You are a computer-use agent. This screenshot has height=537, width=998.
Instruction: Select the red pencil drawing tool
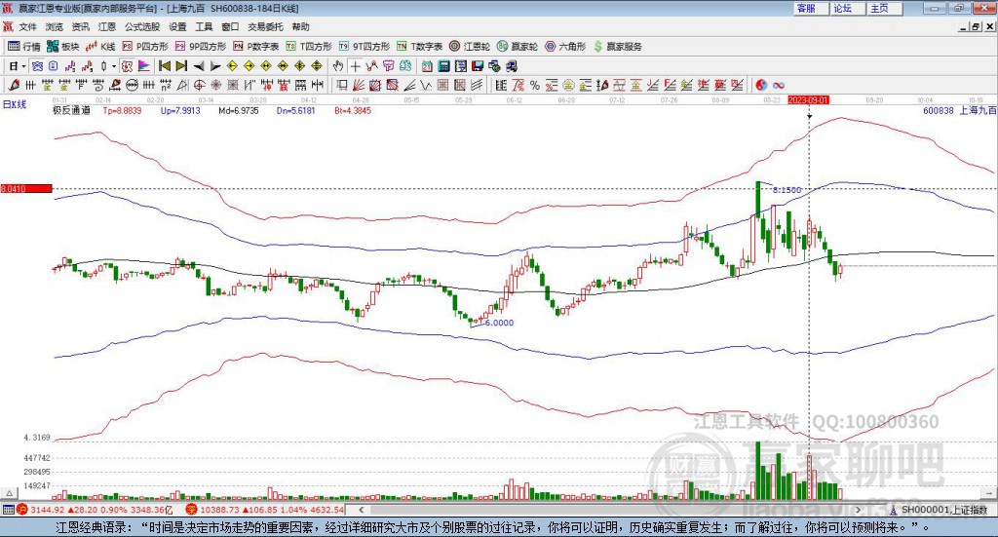(14, 85)
